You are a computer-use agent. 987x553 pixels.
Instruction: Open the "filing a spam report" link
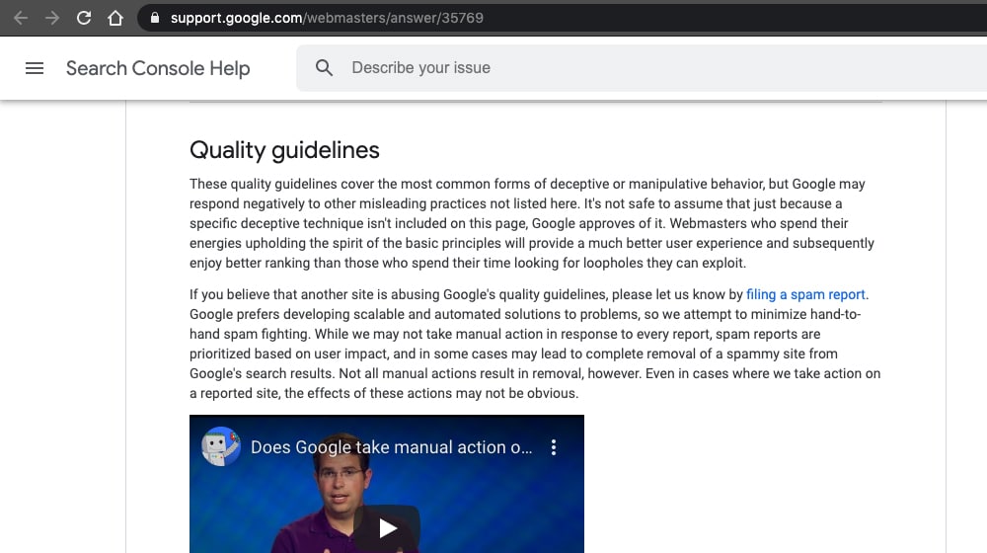[x=805, y=294]
